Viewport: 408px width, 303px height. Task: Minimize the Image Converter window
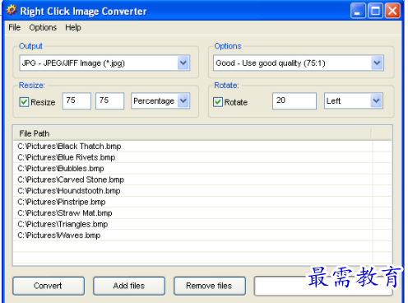coord(358,11)
